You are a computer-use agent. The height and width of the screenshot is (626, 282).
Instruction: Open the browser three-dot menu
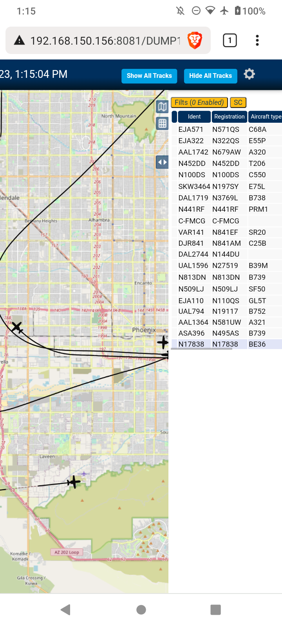[257, 40]
